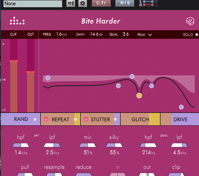Toggle the RAND enable dot
This screenshot has height=176, width=199.
tap(35, 119)
